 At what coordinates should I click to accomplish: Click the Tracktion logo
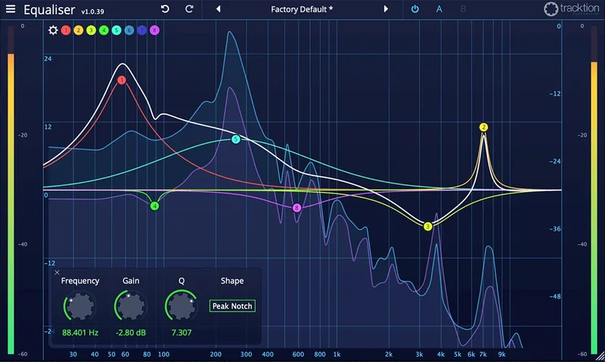(x=572, y=9)
